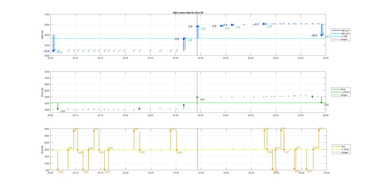Click the '-383' pitch data label

tap(62, 111)
